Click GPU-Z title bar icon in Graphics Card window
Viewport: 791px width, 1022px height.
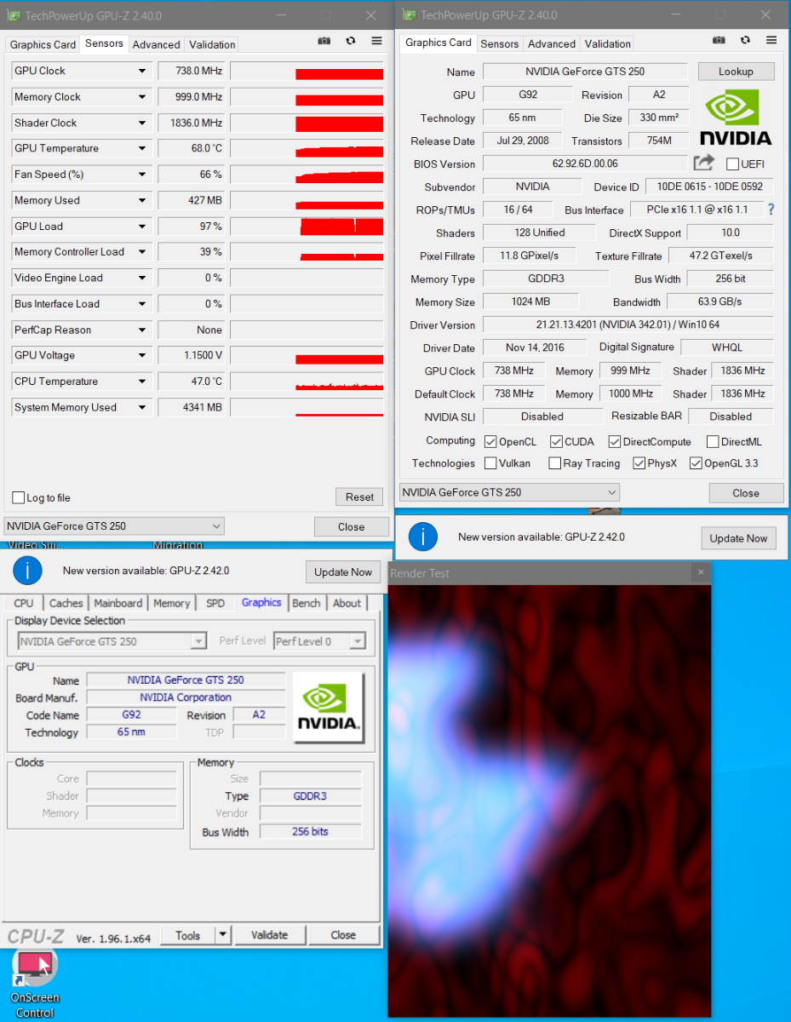pyautogui.click(x=410, y=14)
